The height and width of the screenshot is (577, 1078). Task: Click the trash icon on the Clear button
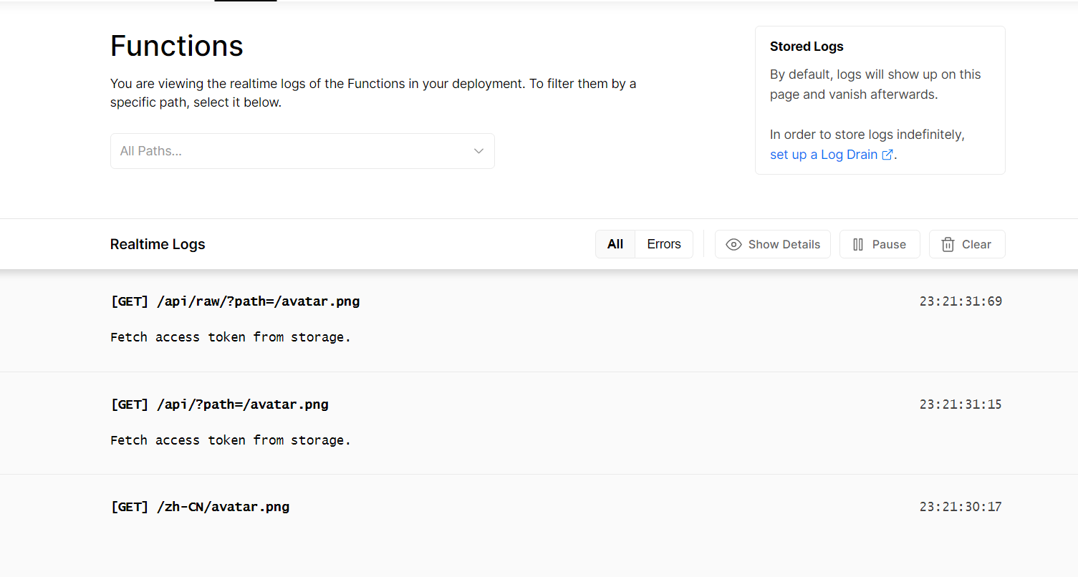[946, 244]
